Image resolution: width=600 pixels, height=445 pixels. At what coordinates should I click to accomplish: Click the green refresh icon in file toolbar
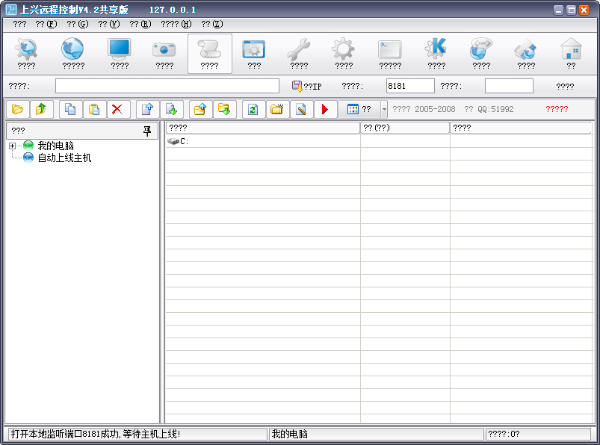[253, 110]
